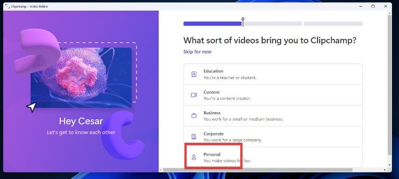The height and width of the screenshot is (179, 399).
Task: Click the Content video camera icon
Action: 194,95
